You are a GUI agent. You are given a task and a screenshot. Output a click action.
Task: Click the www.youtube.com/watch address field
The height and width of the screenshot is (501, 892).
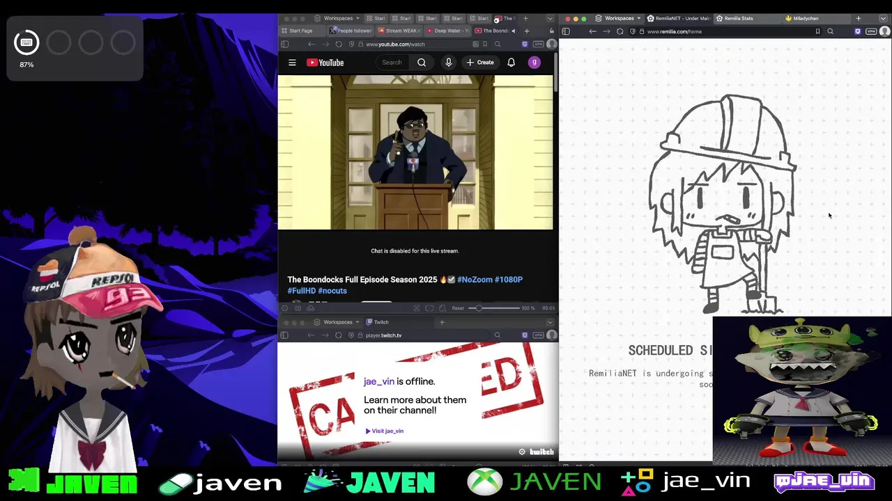[418, 44]
